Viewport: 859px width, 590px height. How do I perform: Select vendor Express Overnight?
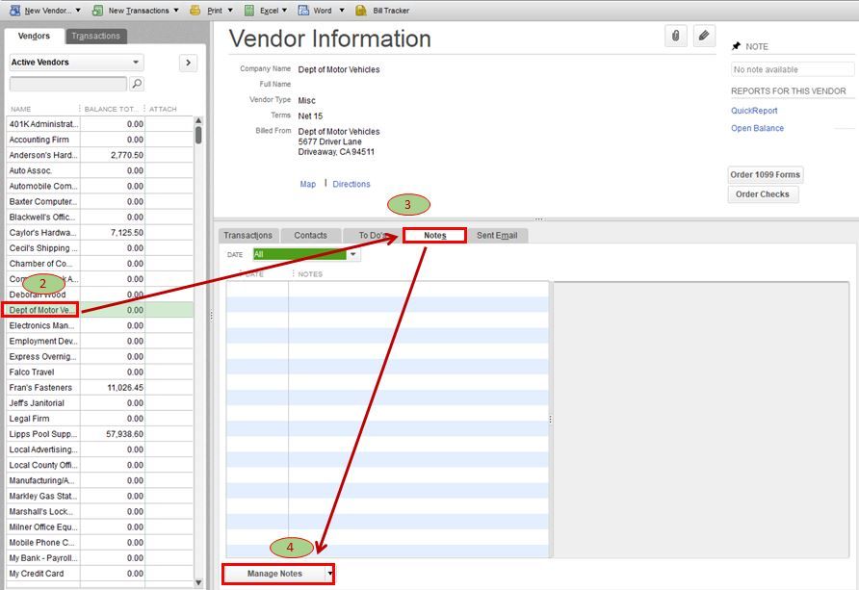pyautogui.click(x=44, y=357)
